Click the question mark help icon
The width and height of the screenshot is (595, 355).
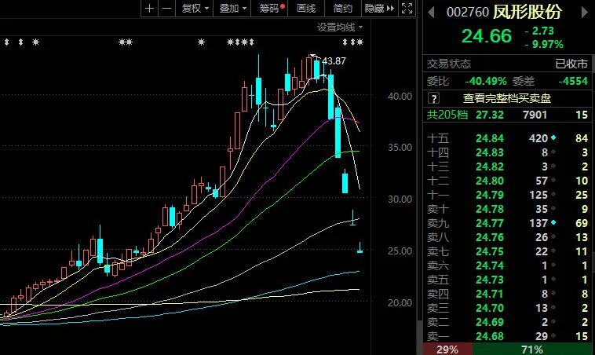433,98
